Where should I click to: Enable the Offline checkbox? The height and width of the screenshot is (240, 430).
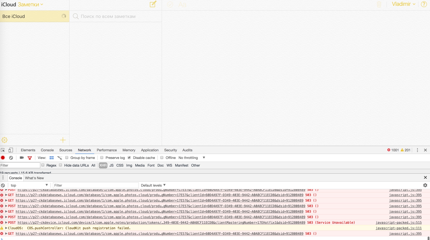(162, 157)
